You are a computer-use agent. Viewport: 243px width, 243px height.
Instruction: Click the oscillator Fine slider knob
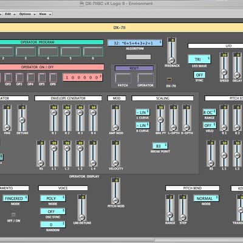7,128
